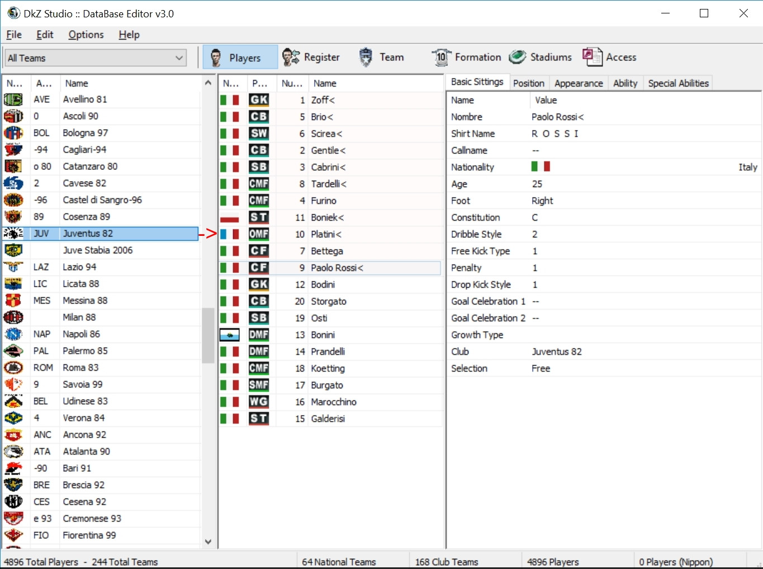The height and width of the screenshot is (569, 763).
Task: Sort players by Name column header
Action: tap(377, 83)
